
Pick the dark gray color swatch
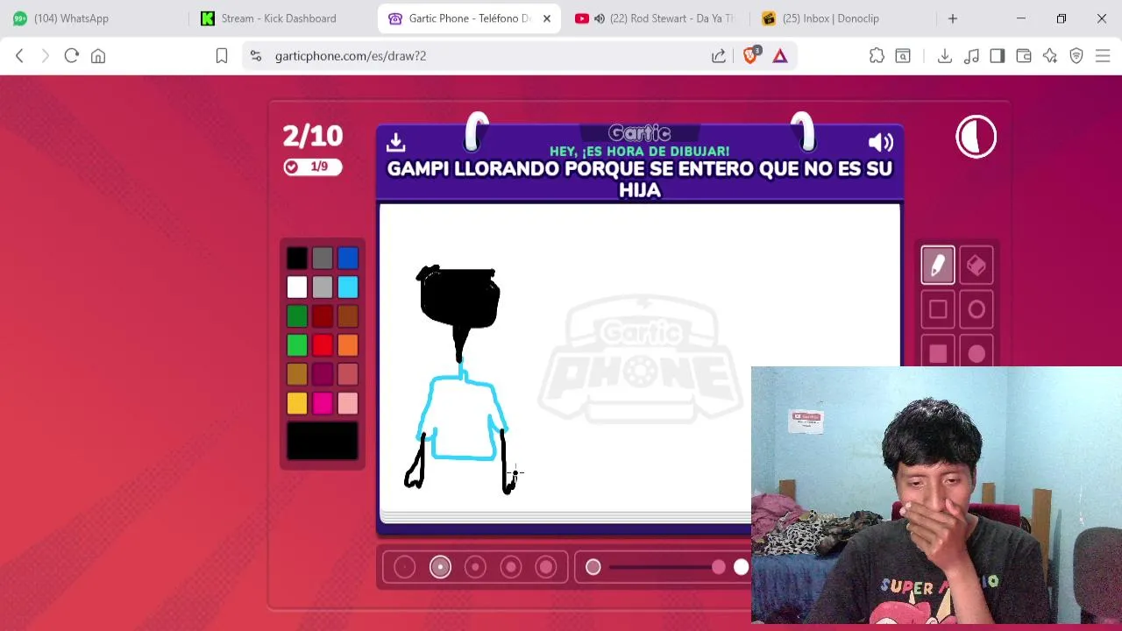(323, 258)
